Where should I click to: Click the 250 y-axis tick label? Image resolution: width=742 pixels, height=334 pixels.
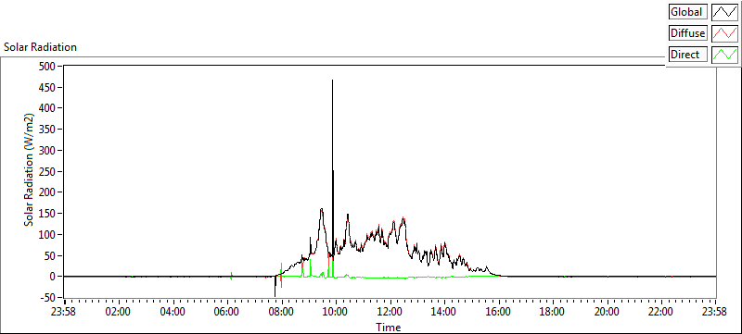click(x=46, y=171)
